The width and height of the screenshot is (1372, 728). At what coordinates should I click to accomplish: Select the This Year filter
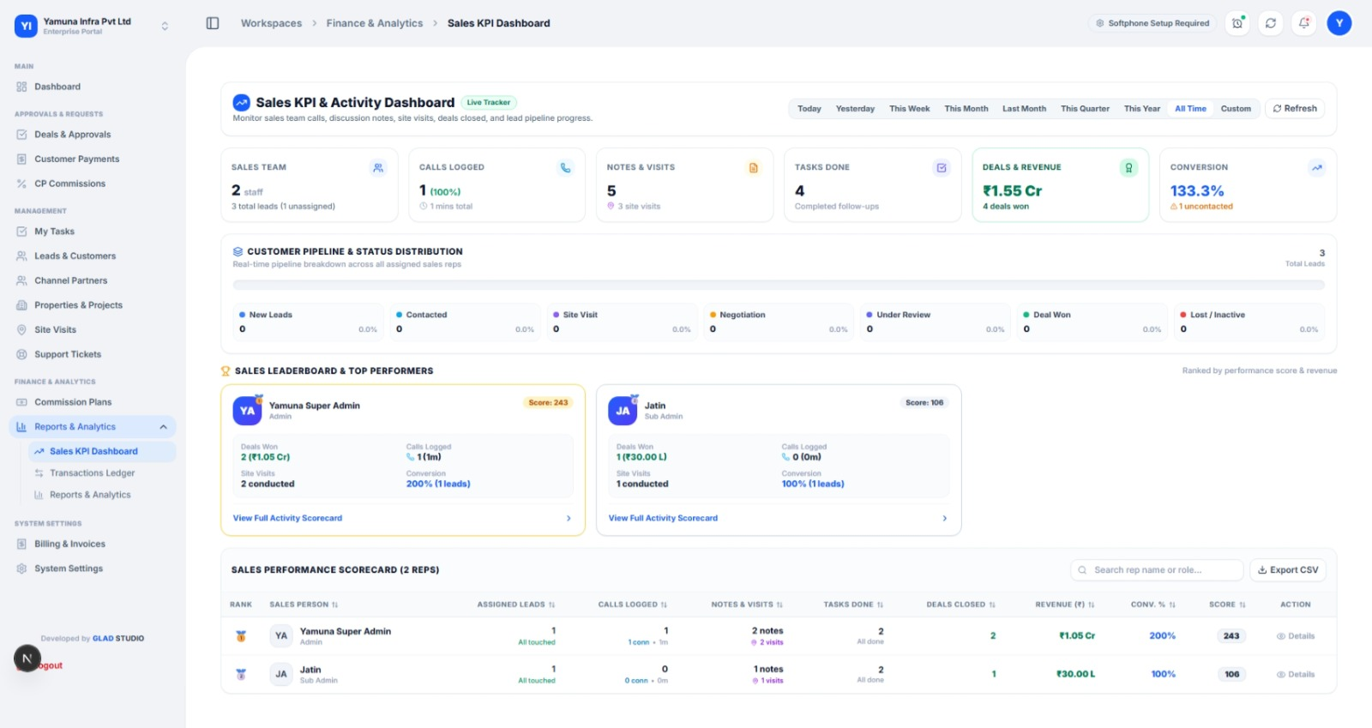[1142, 109]
